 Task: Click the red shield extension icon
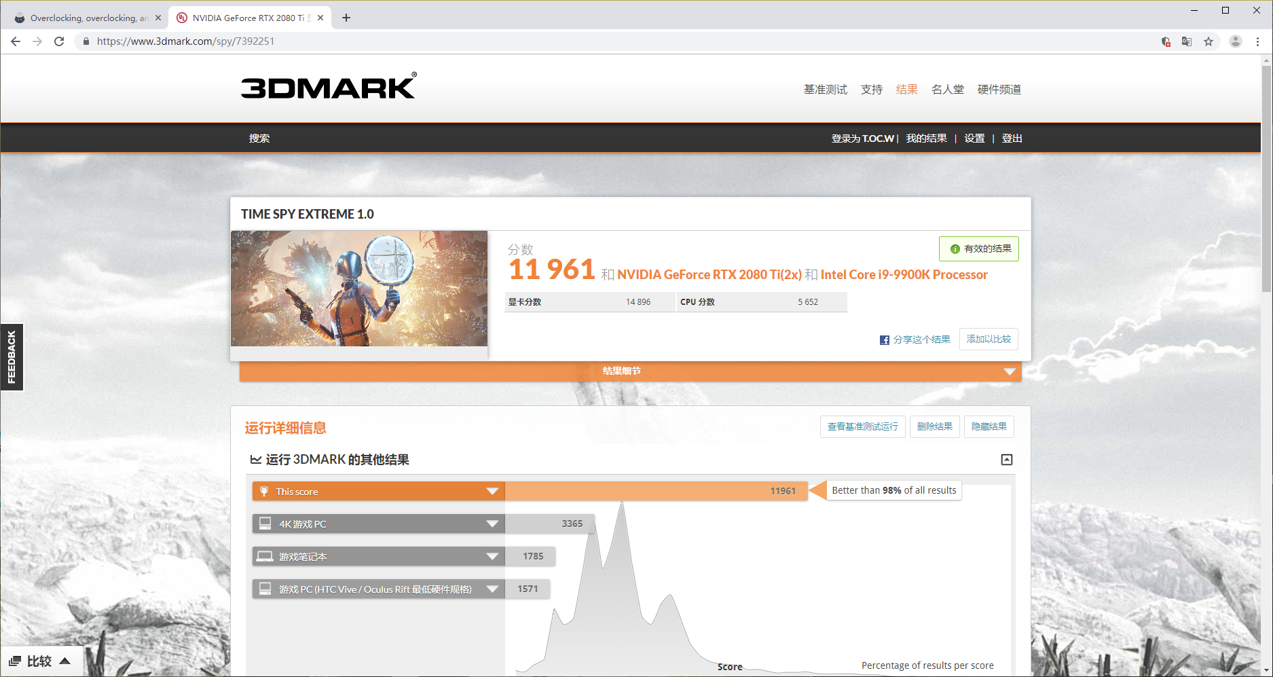click(x=1166, y=41)
